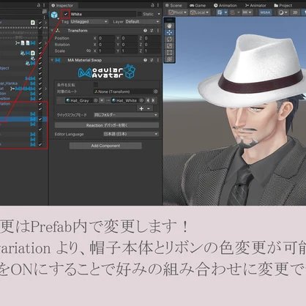
Task: Open Transform component three-dot menu
Action: click(158, 31)
